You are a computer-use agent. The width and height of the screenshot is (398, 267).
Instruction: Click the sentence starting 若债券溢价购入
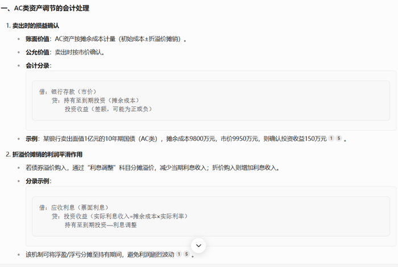tap(152, 168)
